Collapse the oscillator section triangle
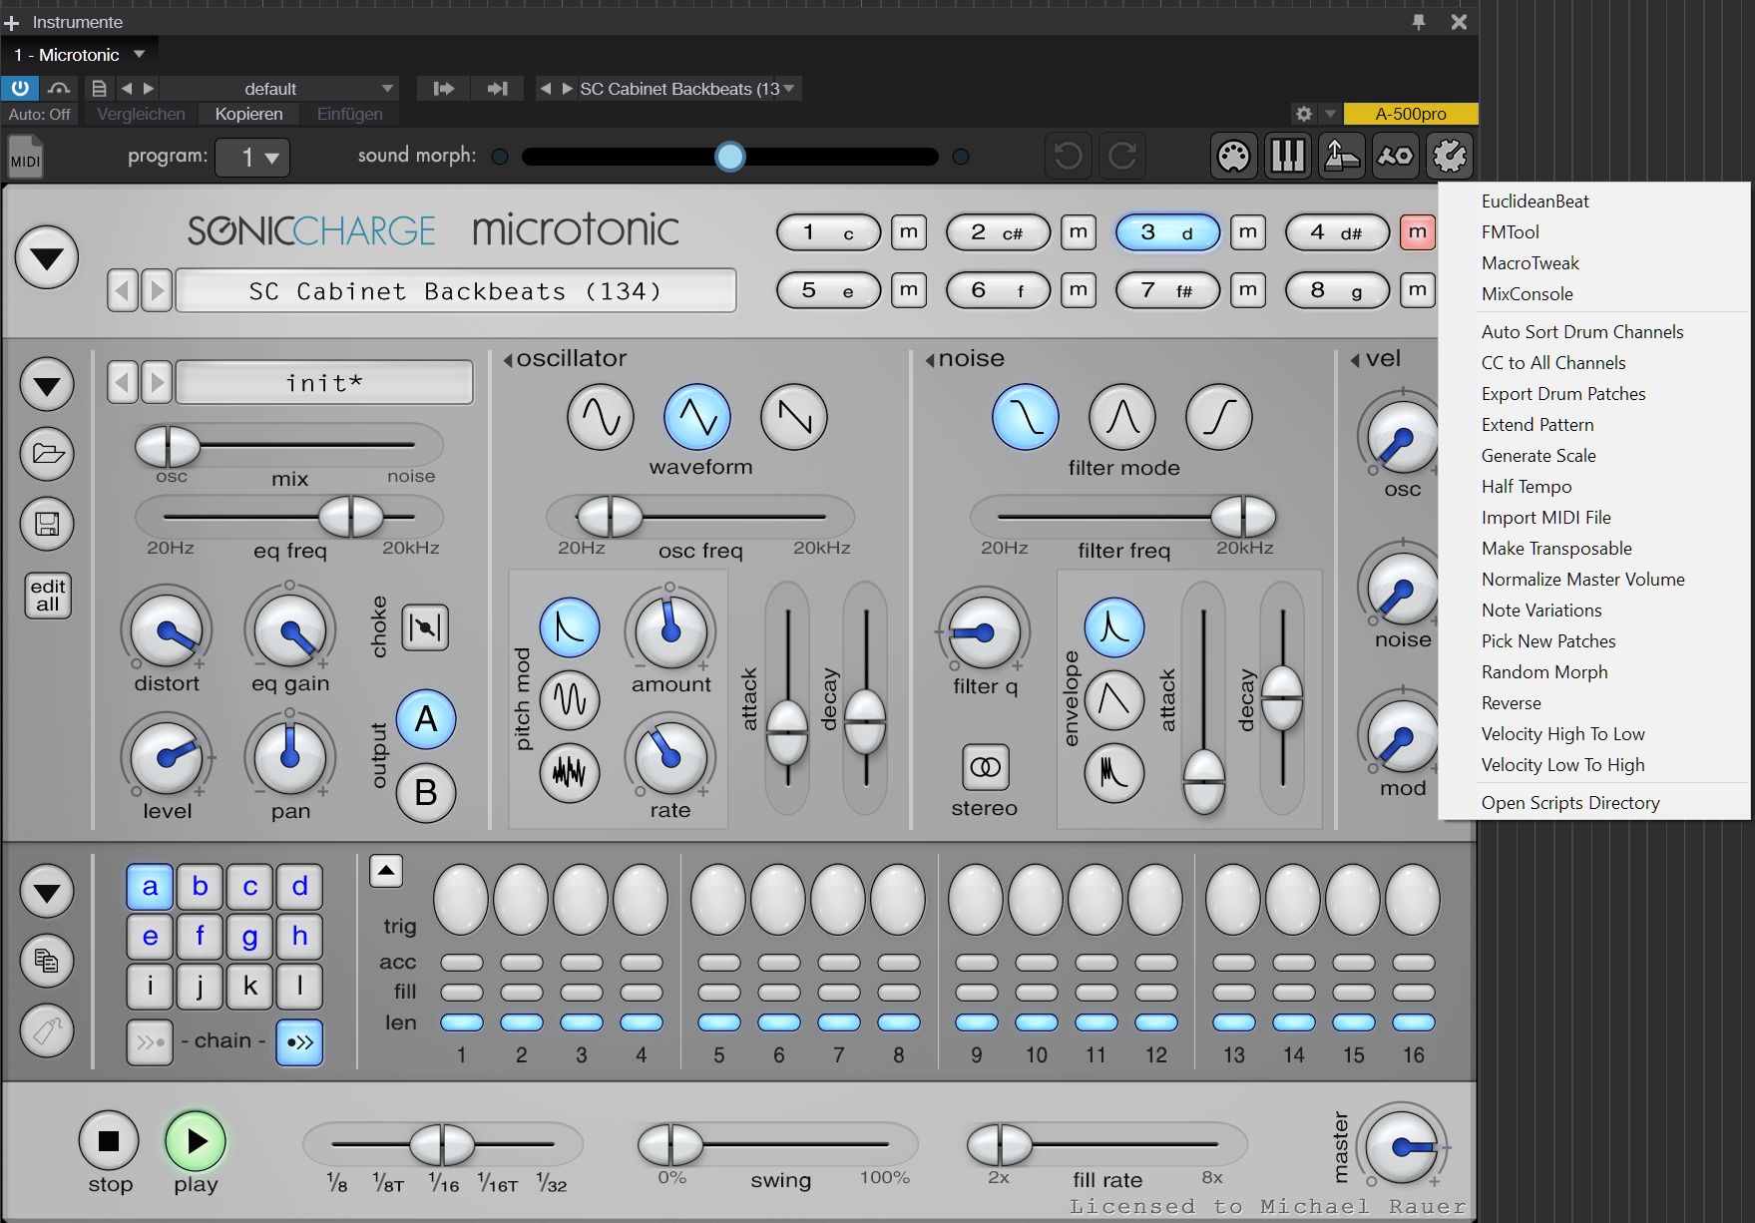This screenshot has height=1223, width=1755. pos(508,360)
